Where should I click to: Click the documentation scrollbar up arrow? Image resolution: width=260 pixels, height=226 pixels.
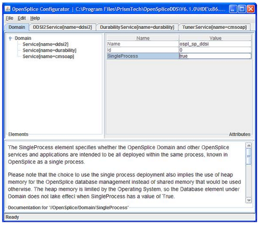tap(249, 145)
